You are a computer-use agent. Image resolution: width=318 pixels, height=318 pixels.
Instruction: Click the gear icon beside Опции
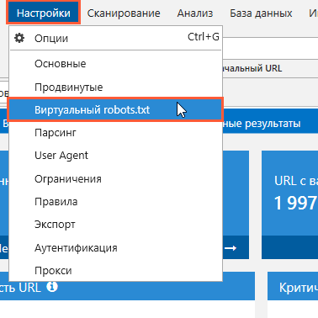19,38
